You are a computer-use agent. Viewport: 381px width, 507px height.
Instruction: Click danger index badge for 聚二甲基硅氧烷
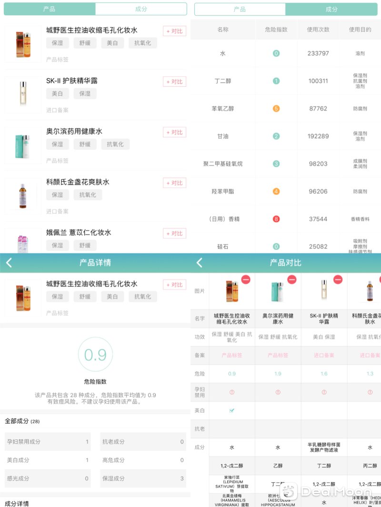(x=276, y=164)
